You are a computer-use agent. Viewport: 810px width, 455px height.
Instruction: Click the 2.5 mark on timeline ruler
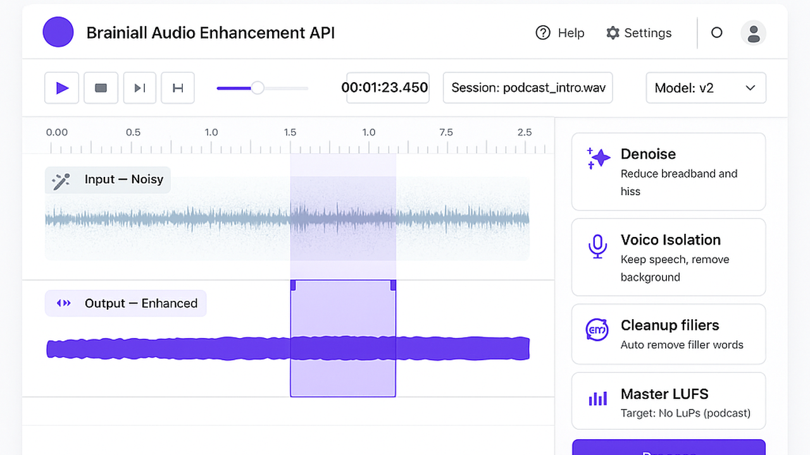(525, 132)
